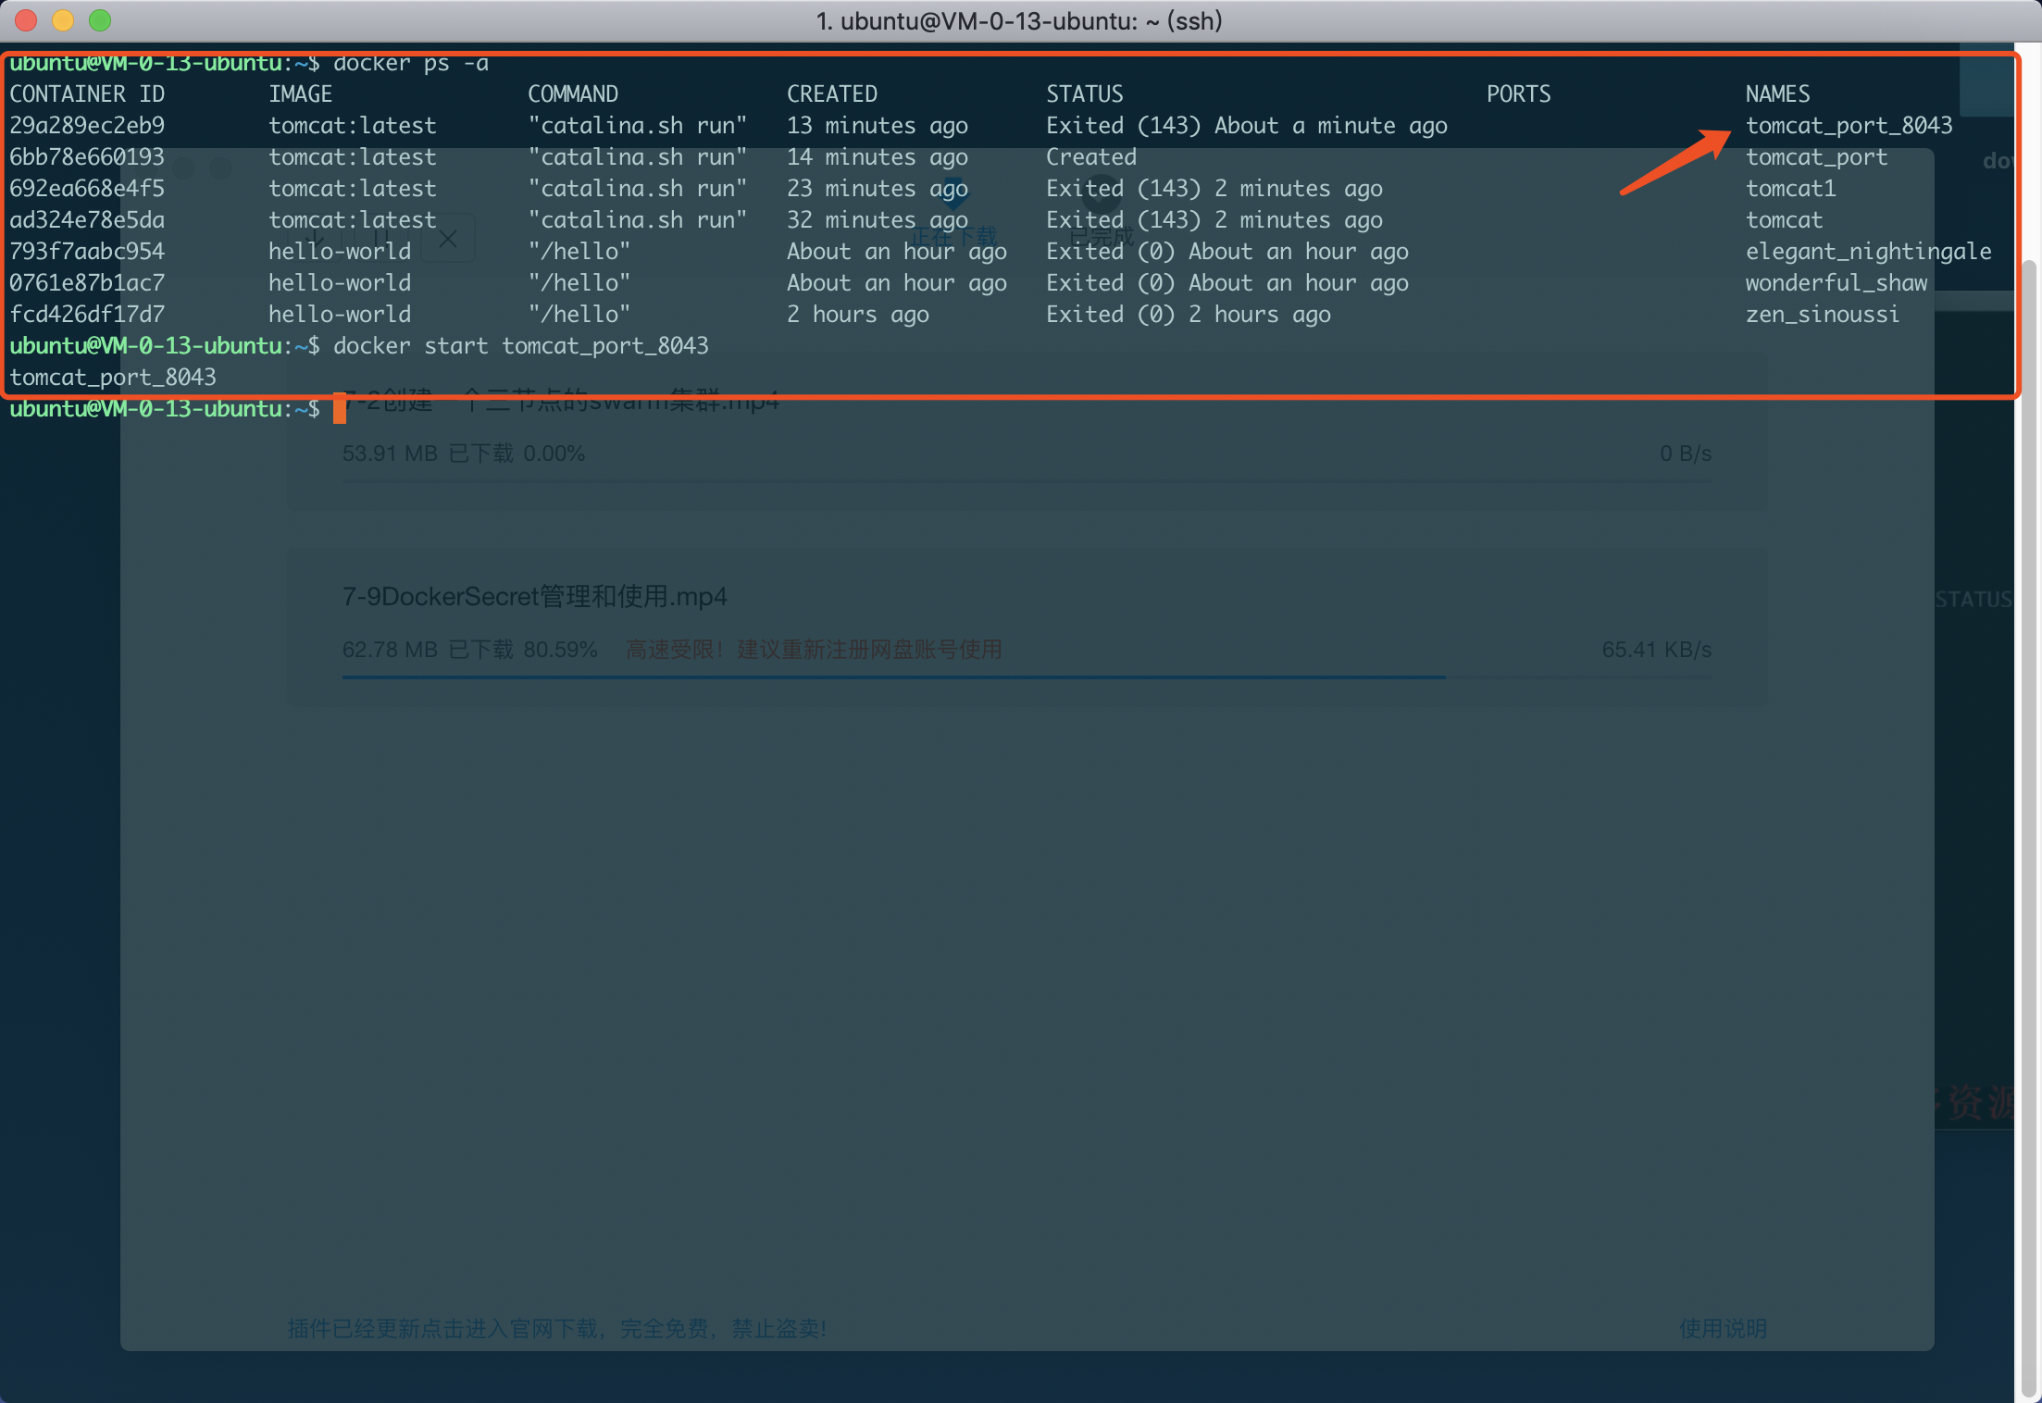Click container ID 692ea668e4f5
The height and width of the screenshot is (1403, 2042).
87,189
